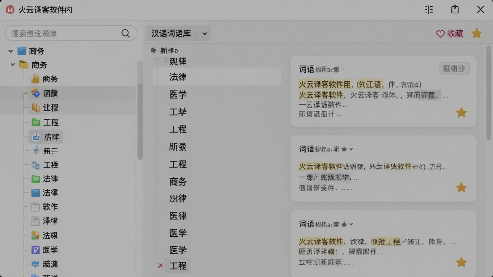Click highlighted text 火云译客软件用 in top card
This screenshot has width=493, height=277.
(325, 84)
